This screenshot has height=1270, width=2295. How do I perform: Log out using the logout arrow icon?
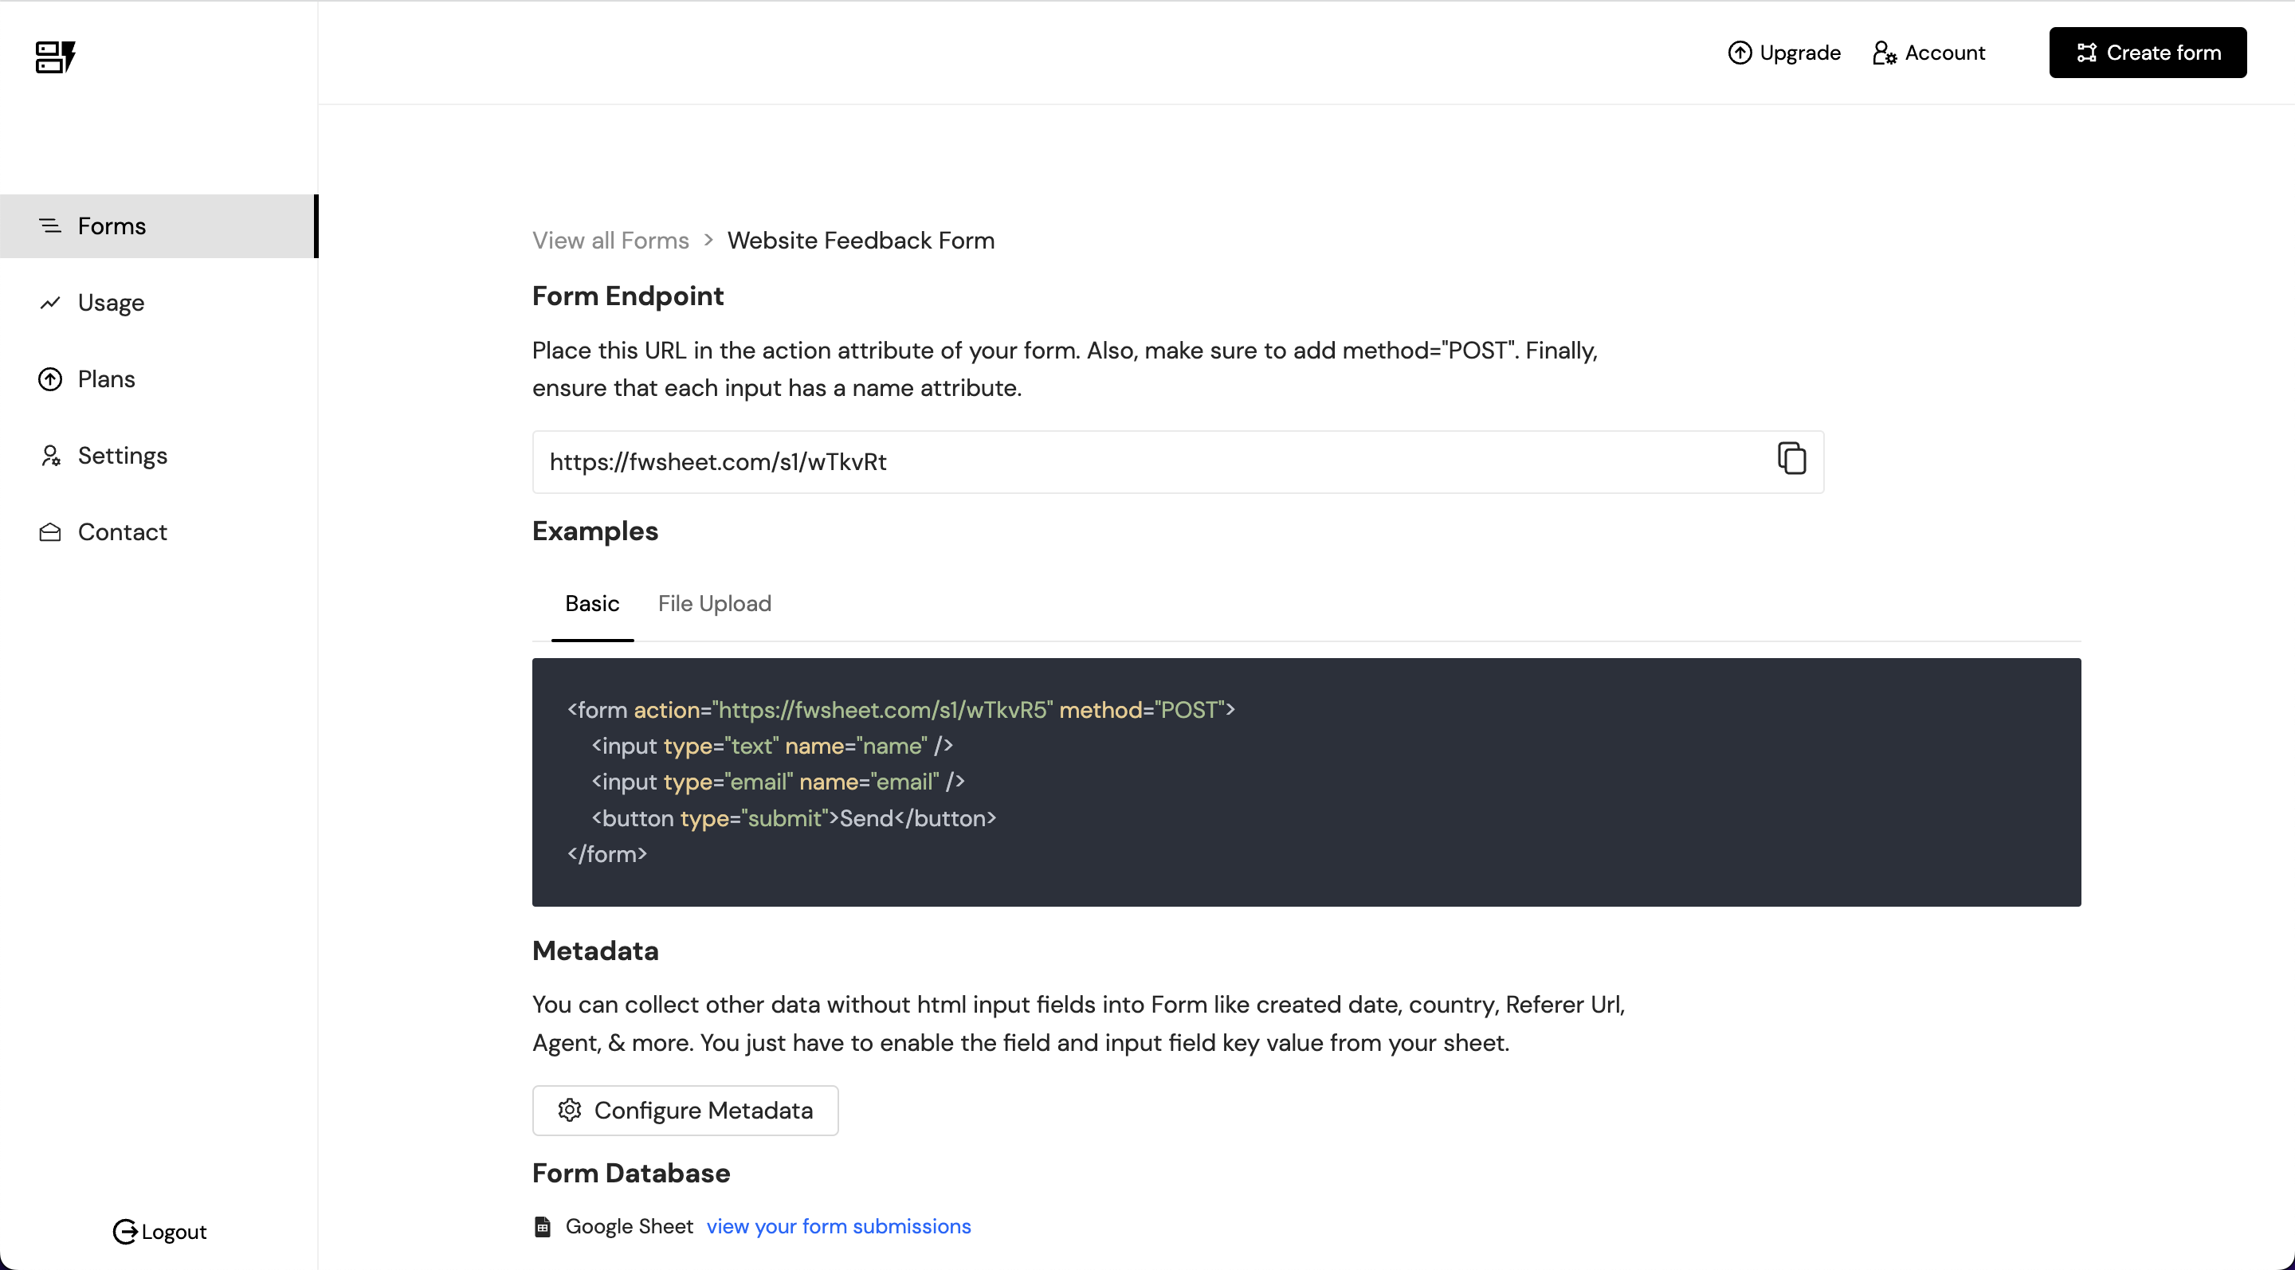tap(126, 1232)
